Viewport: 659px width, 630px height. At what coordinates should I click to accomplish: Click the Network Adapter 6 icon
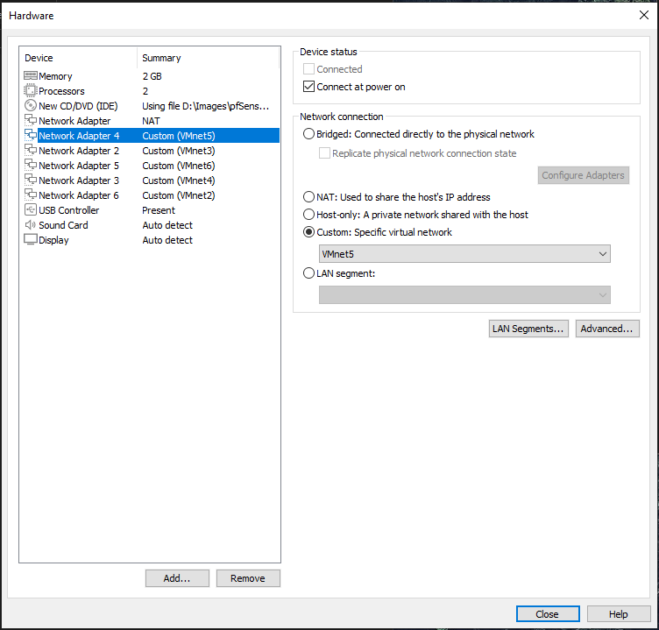[x=30, y=195]
